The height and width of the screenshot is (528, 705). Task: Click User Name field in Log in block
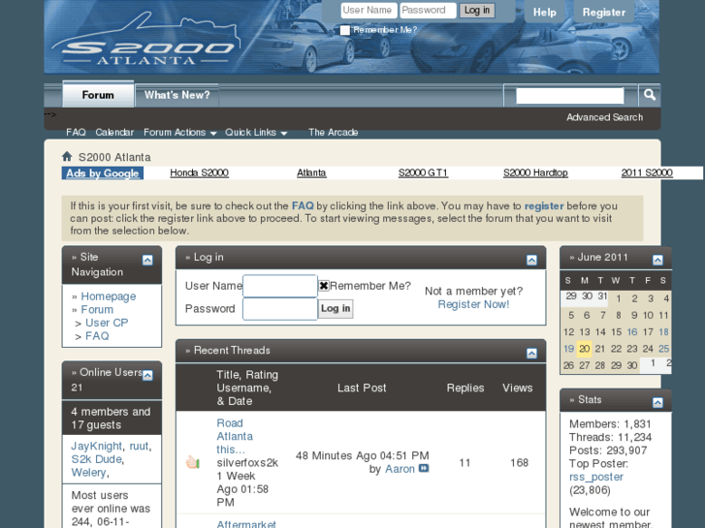(280, 286)
